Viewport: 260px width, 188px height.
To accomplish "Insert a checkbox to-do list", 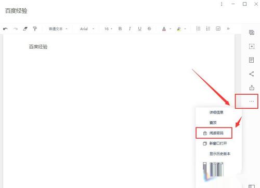I will [x=218, y=28].
